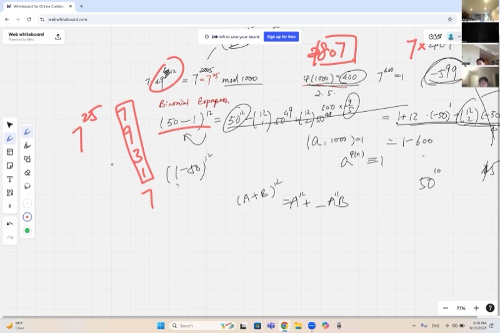Expand more tools with double chevron

pyautogui.click(x=9, y=206)
